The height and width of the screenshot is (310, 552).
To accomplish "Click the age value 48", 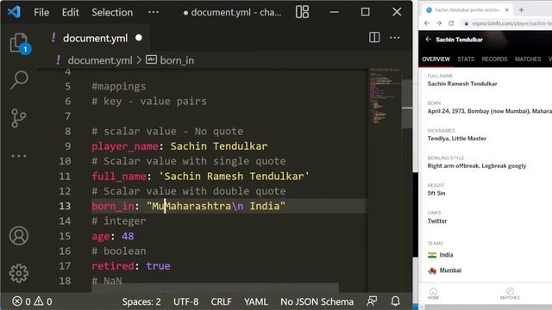I will pos(128,236).
